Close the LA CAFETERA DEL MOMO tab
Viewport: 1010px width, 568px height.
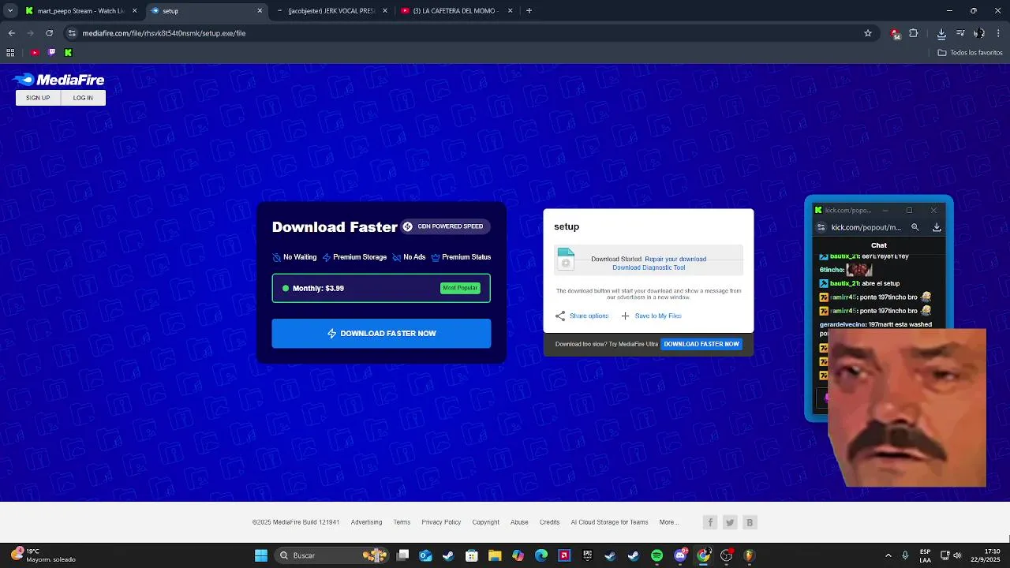pyautogui.click(x=510, y=11)
